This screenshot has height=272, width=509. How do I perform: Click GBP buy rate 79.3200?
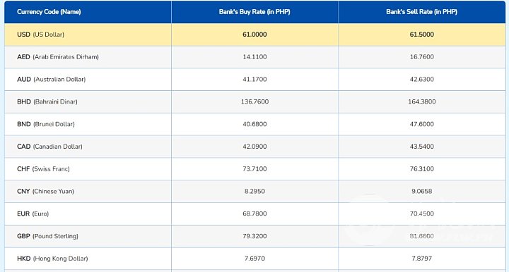coord(255,236)
